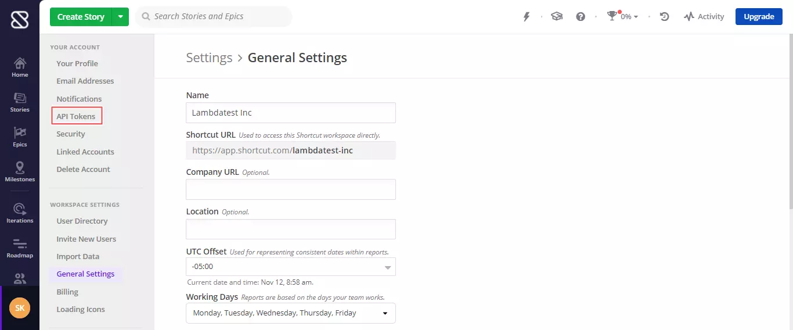Viewport: 793px width, 330px height.
Task: Open the Home page from sidebar
Action: 20,67
